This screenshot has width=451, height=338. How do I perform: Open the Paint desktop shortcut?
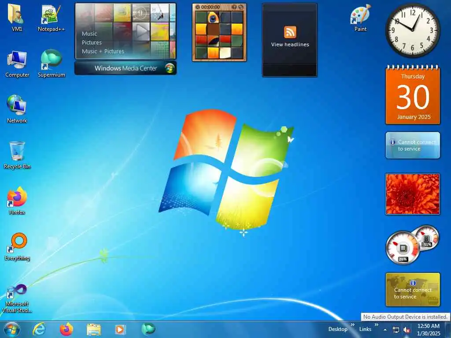tap(360, 17)
